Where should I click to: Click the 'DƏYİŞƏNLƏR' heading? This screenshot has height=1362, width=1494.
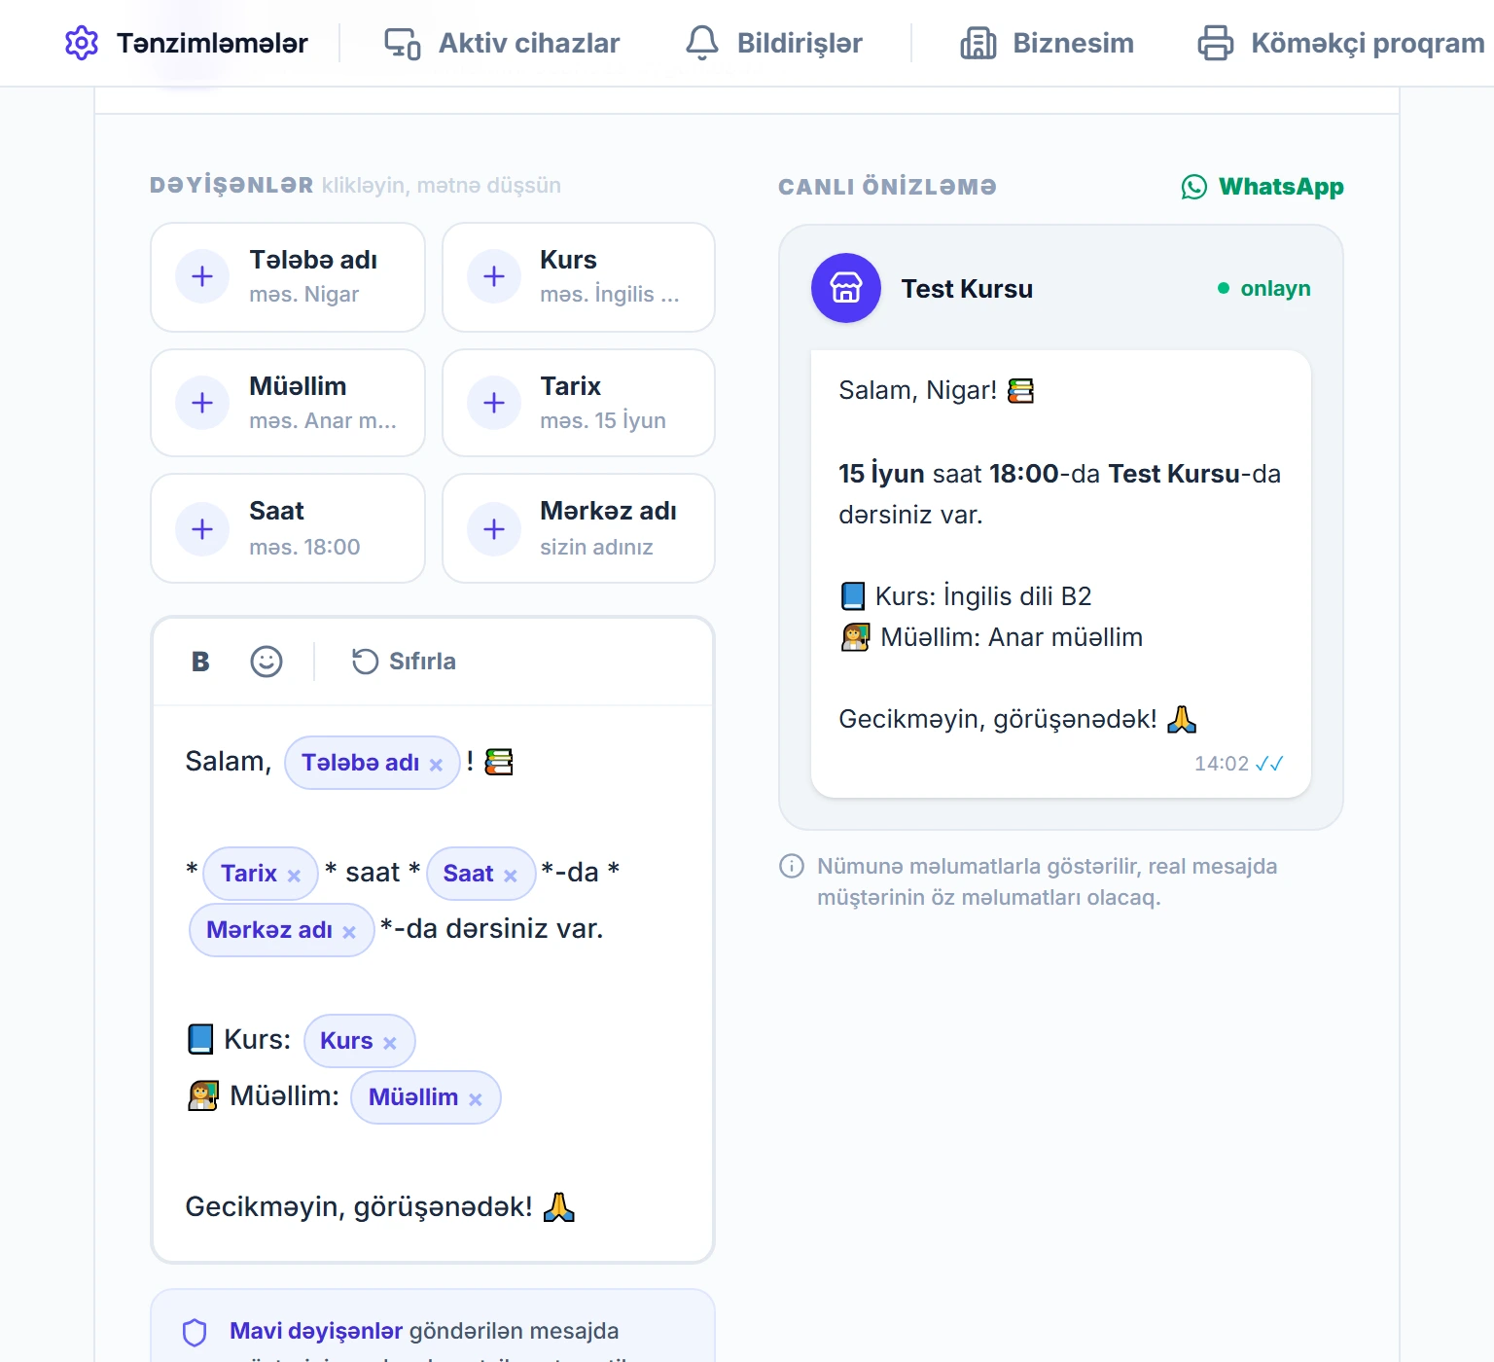pos(231,185)
